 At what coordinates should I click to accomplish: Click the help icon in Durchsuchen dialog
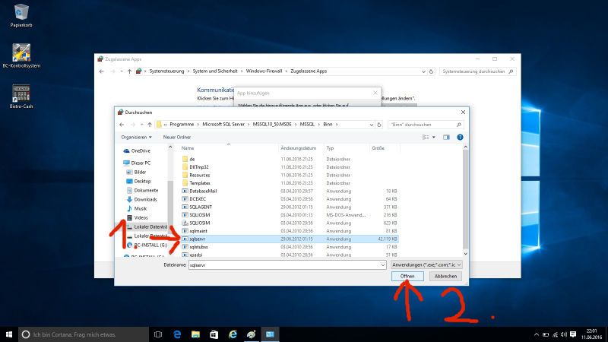[460, 137]
